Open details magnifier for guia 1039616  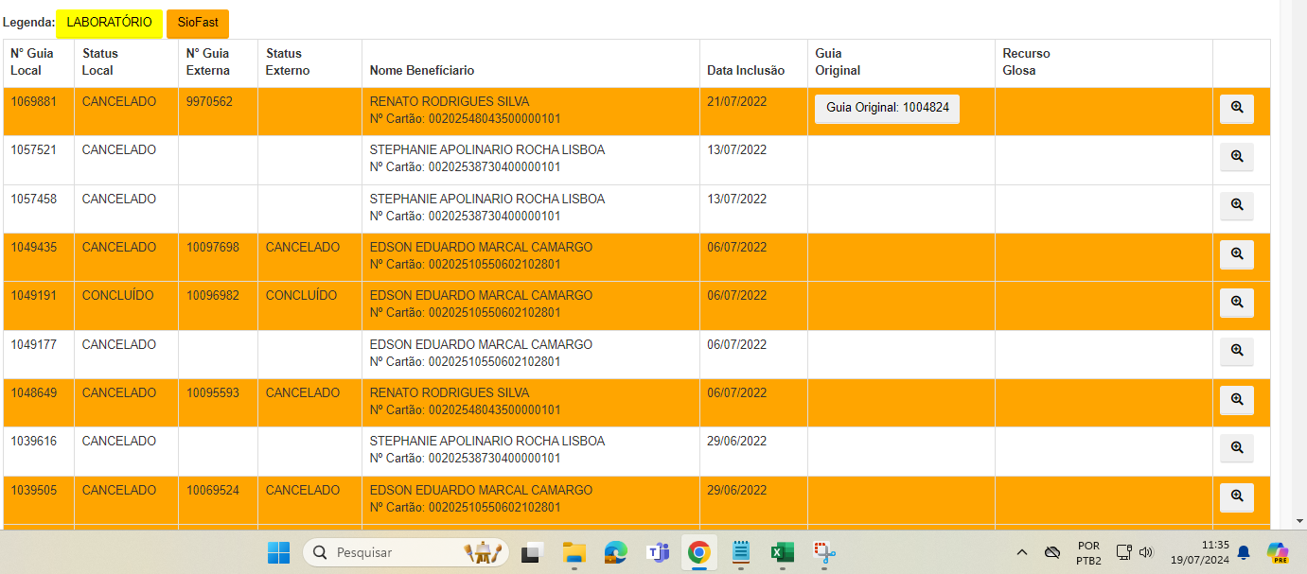1236,448
